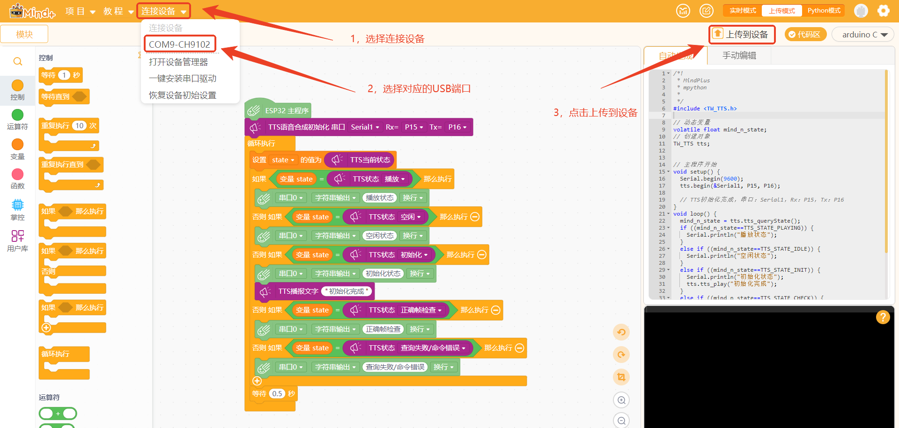Remove the 空闲 else-if branch with minus

click(475, 217)
